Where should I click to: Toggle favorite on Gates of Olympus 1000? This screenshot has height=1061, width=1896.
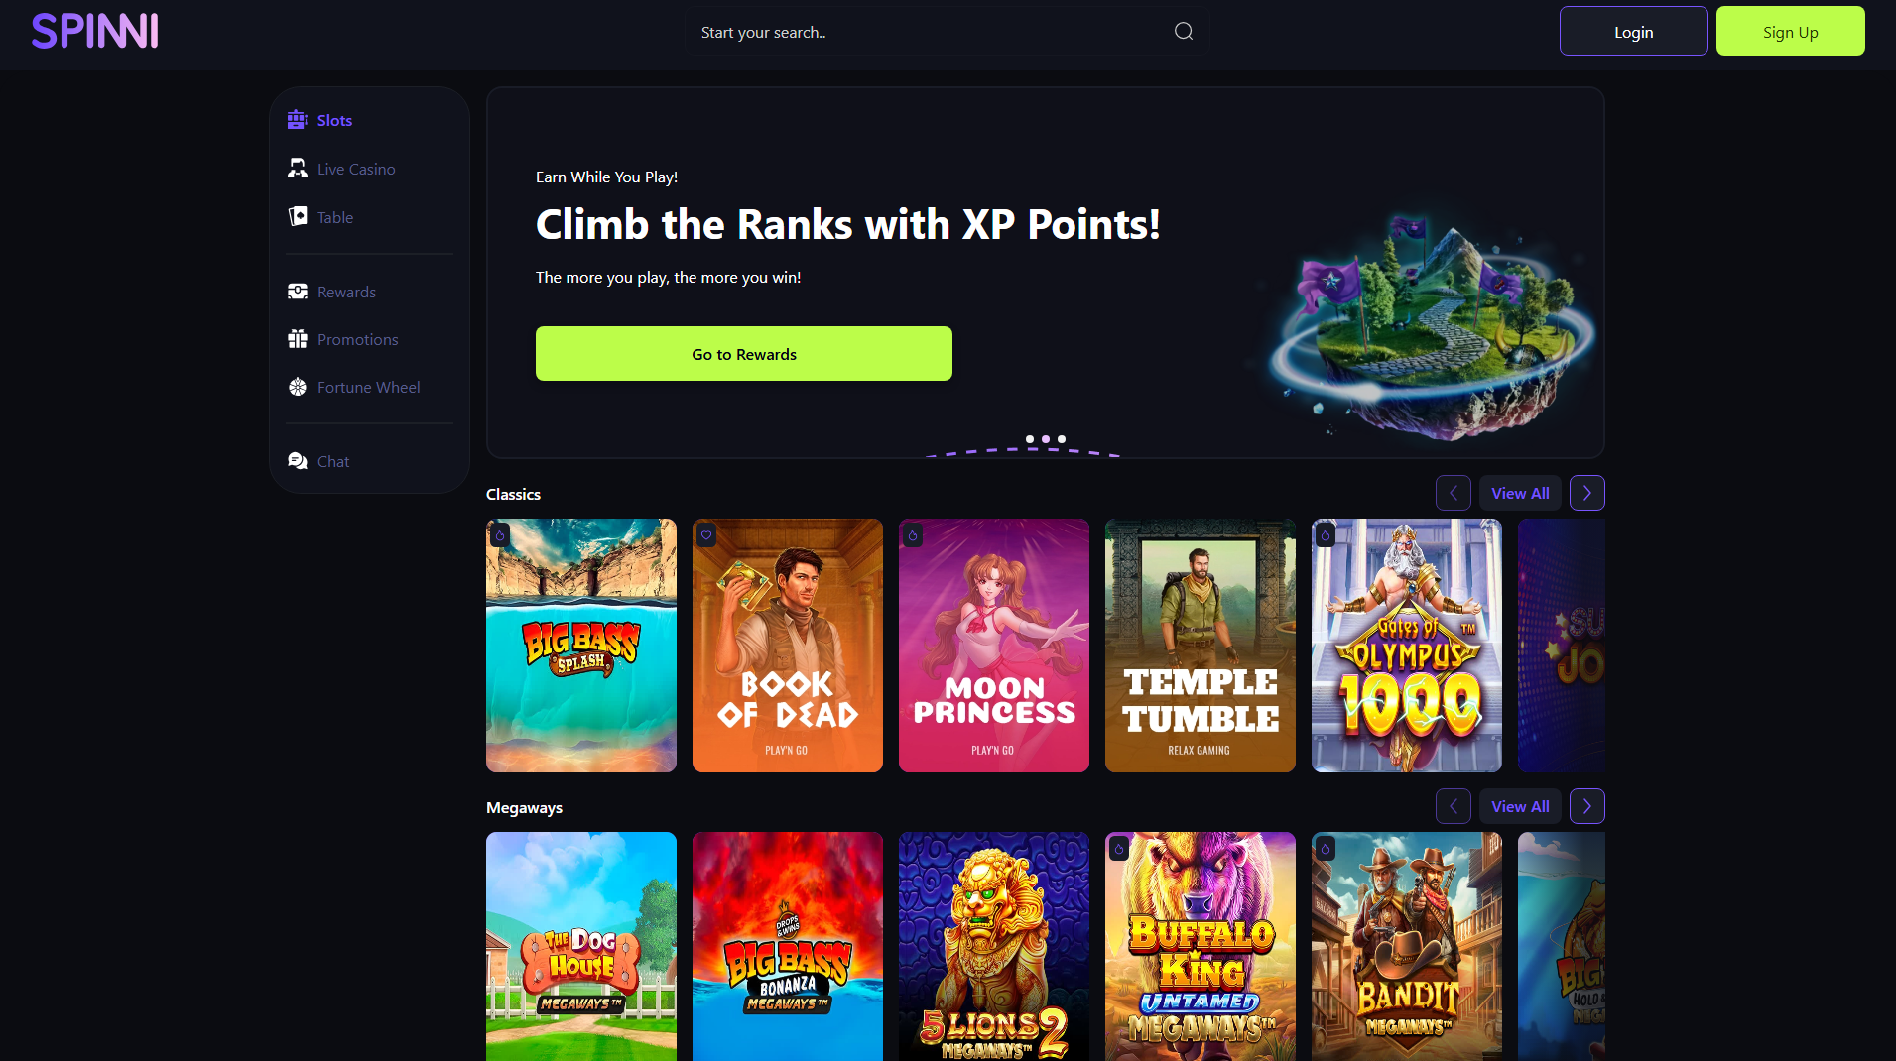point(1326,535)
